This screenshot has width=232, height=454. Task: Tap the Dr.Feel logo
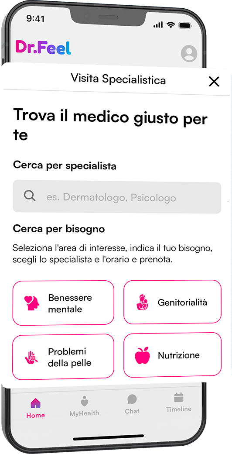pyautogui.click(x=43, y=48)
